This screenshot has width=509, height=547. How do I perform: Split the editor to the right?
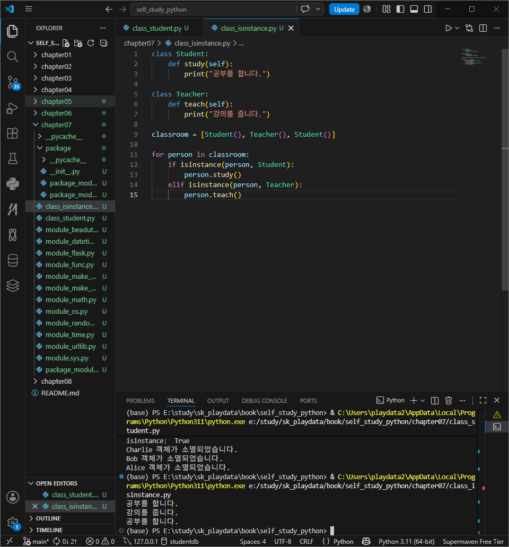(x=483, y=28)
